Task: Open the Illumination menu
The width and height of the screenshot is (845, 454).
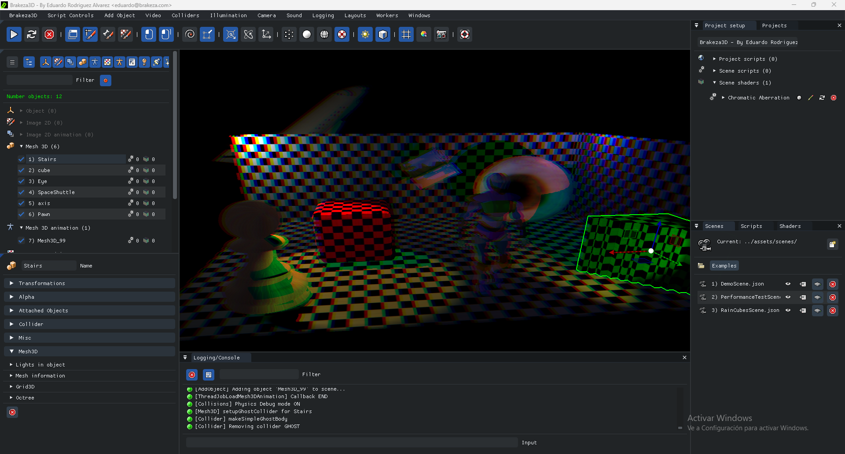Action: pos(228,15)
